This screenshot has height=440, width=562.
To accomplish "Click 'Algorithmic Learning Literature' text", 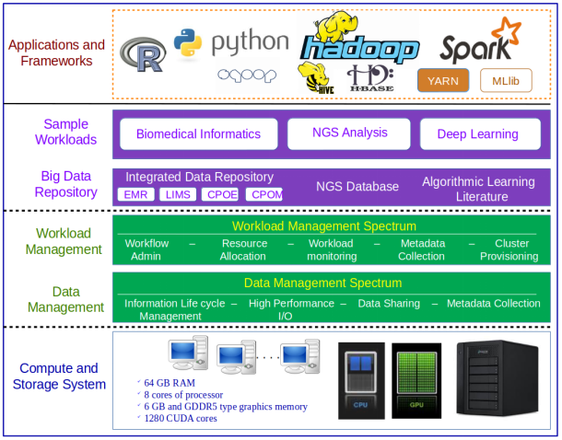I will click(478, 189).
